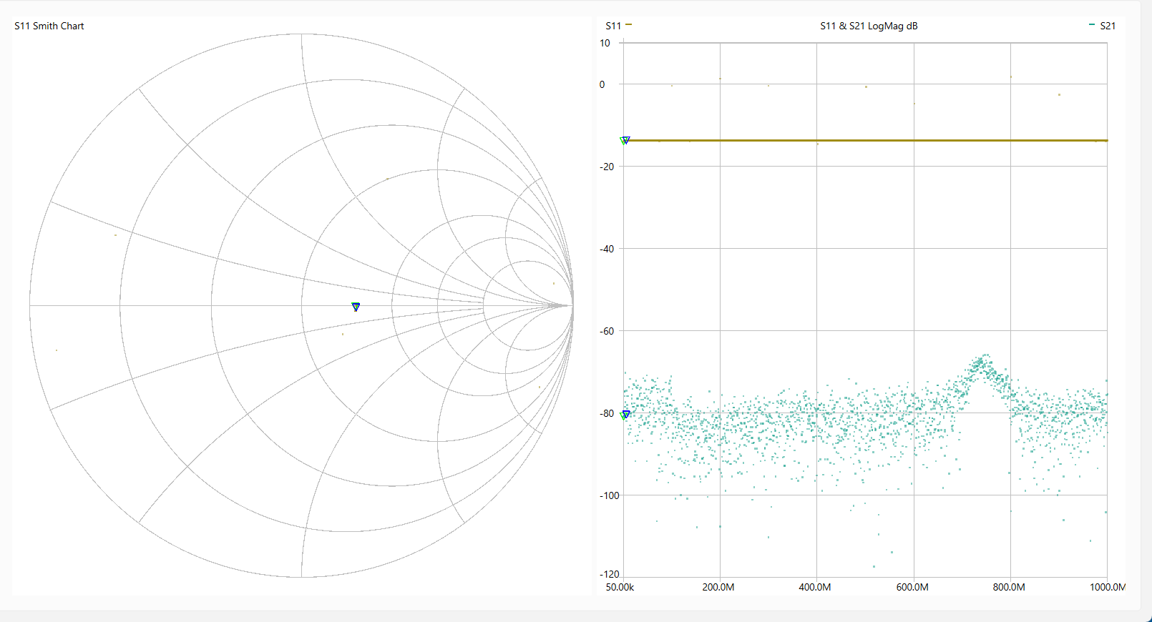This screenshot has width=1152, height=622.
Task: Click the S11 Smith Chart title
Action: pos(49,26)
